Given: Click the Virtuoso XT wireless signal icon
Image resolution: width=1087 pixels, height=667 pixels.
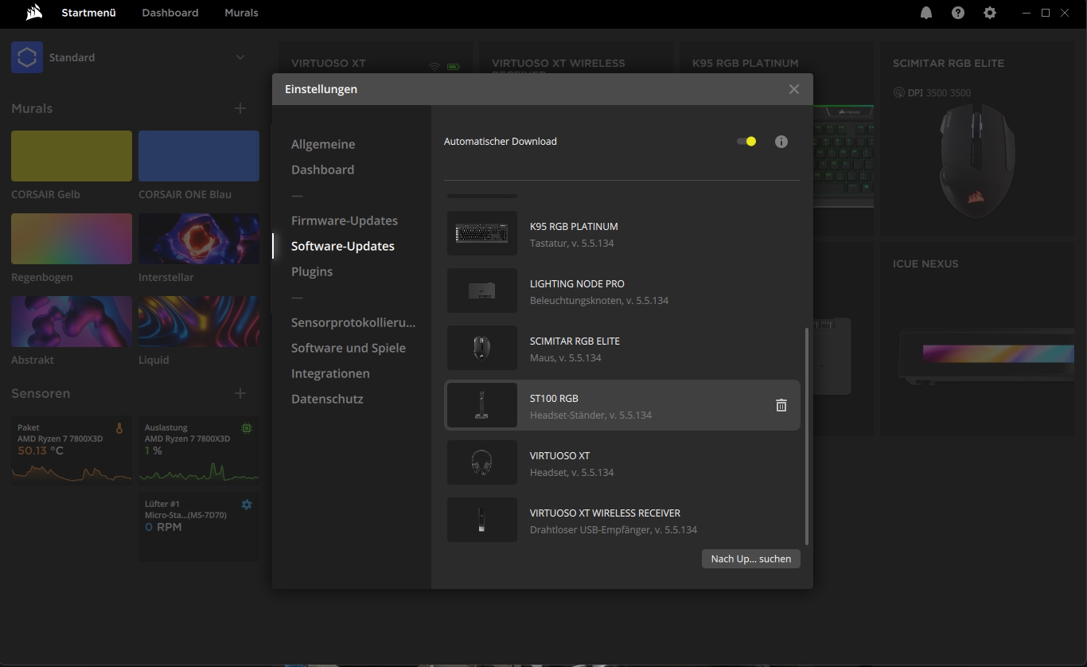Looking at the screenshot, I should click(434, 67).
